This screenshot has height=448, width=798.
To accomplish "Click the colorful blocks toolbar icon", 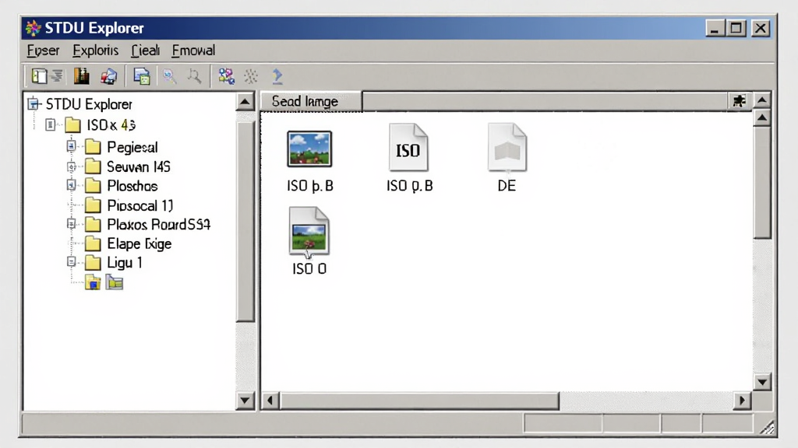I will point(226,77).
